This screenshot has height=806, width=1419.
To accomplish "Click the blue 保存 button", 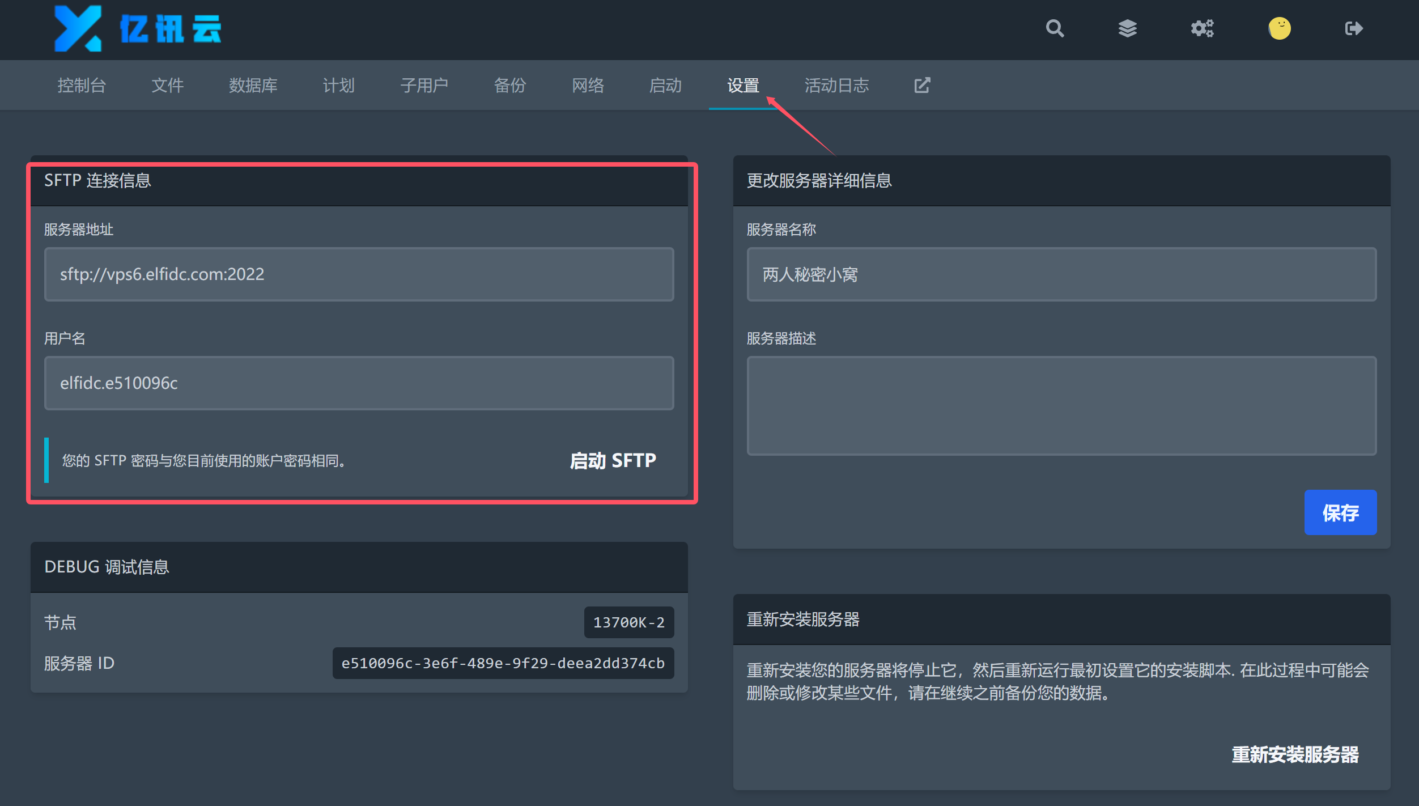I will (1340, 512).
